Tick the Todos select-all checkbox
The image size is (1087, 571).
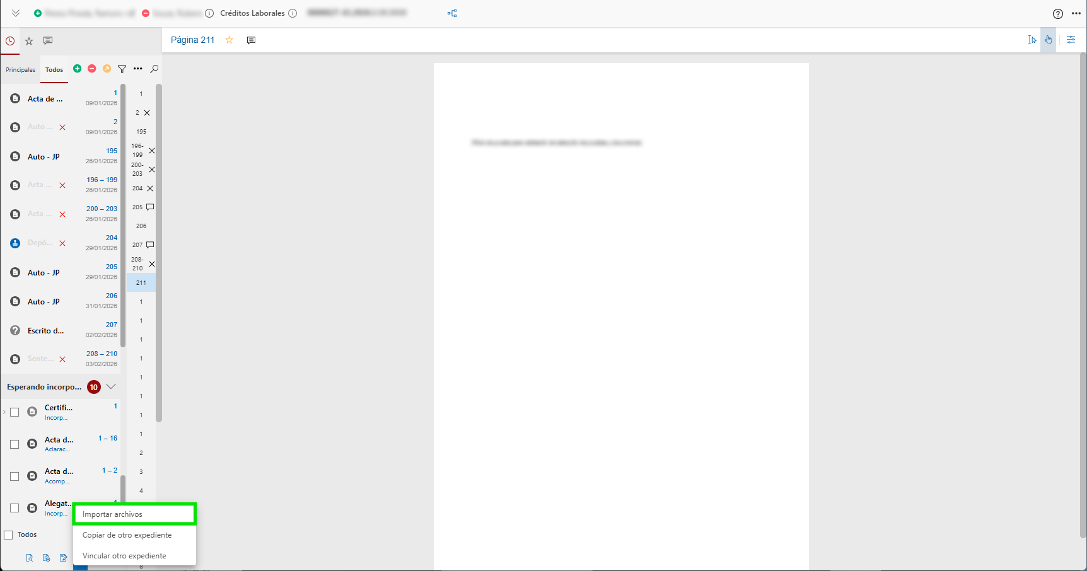(x=9, y=535)
